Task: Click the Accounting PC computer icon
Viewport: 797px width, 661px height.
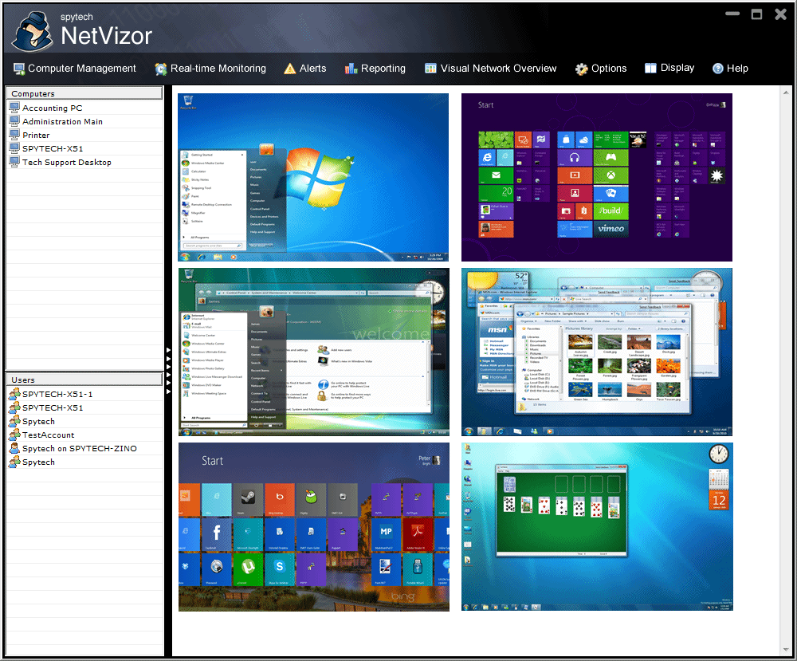Action: click(x=14, y=108)
